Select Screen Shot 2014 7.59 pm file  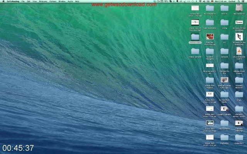[x=210, y=109]
